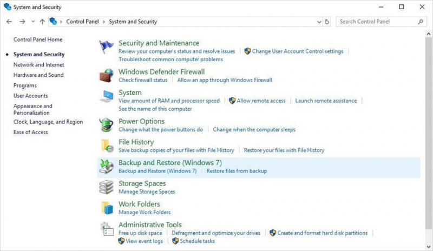Open Hardware and Sound category
The image size is (433, 251).
[38, 75]
